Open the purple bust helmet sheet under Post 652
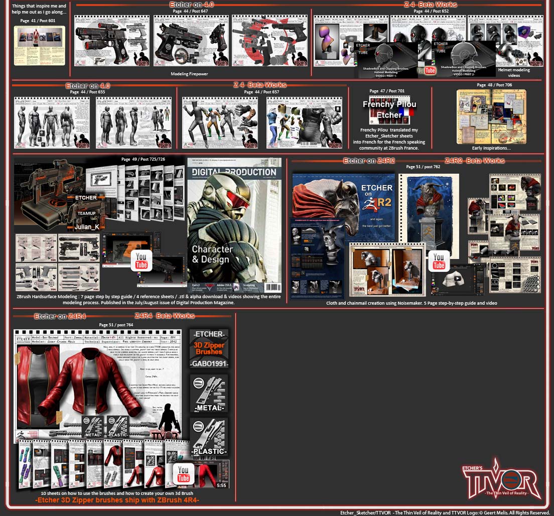The width and height of the screenshot is (554, 516). tap(334, 41)
